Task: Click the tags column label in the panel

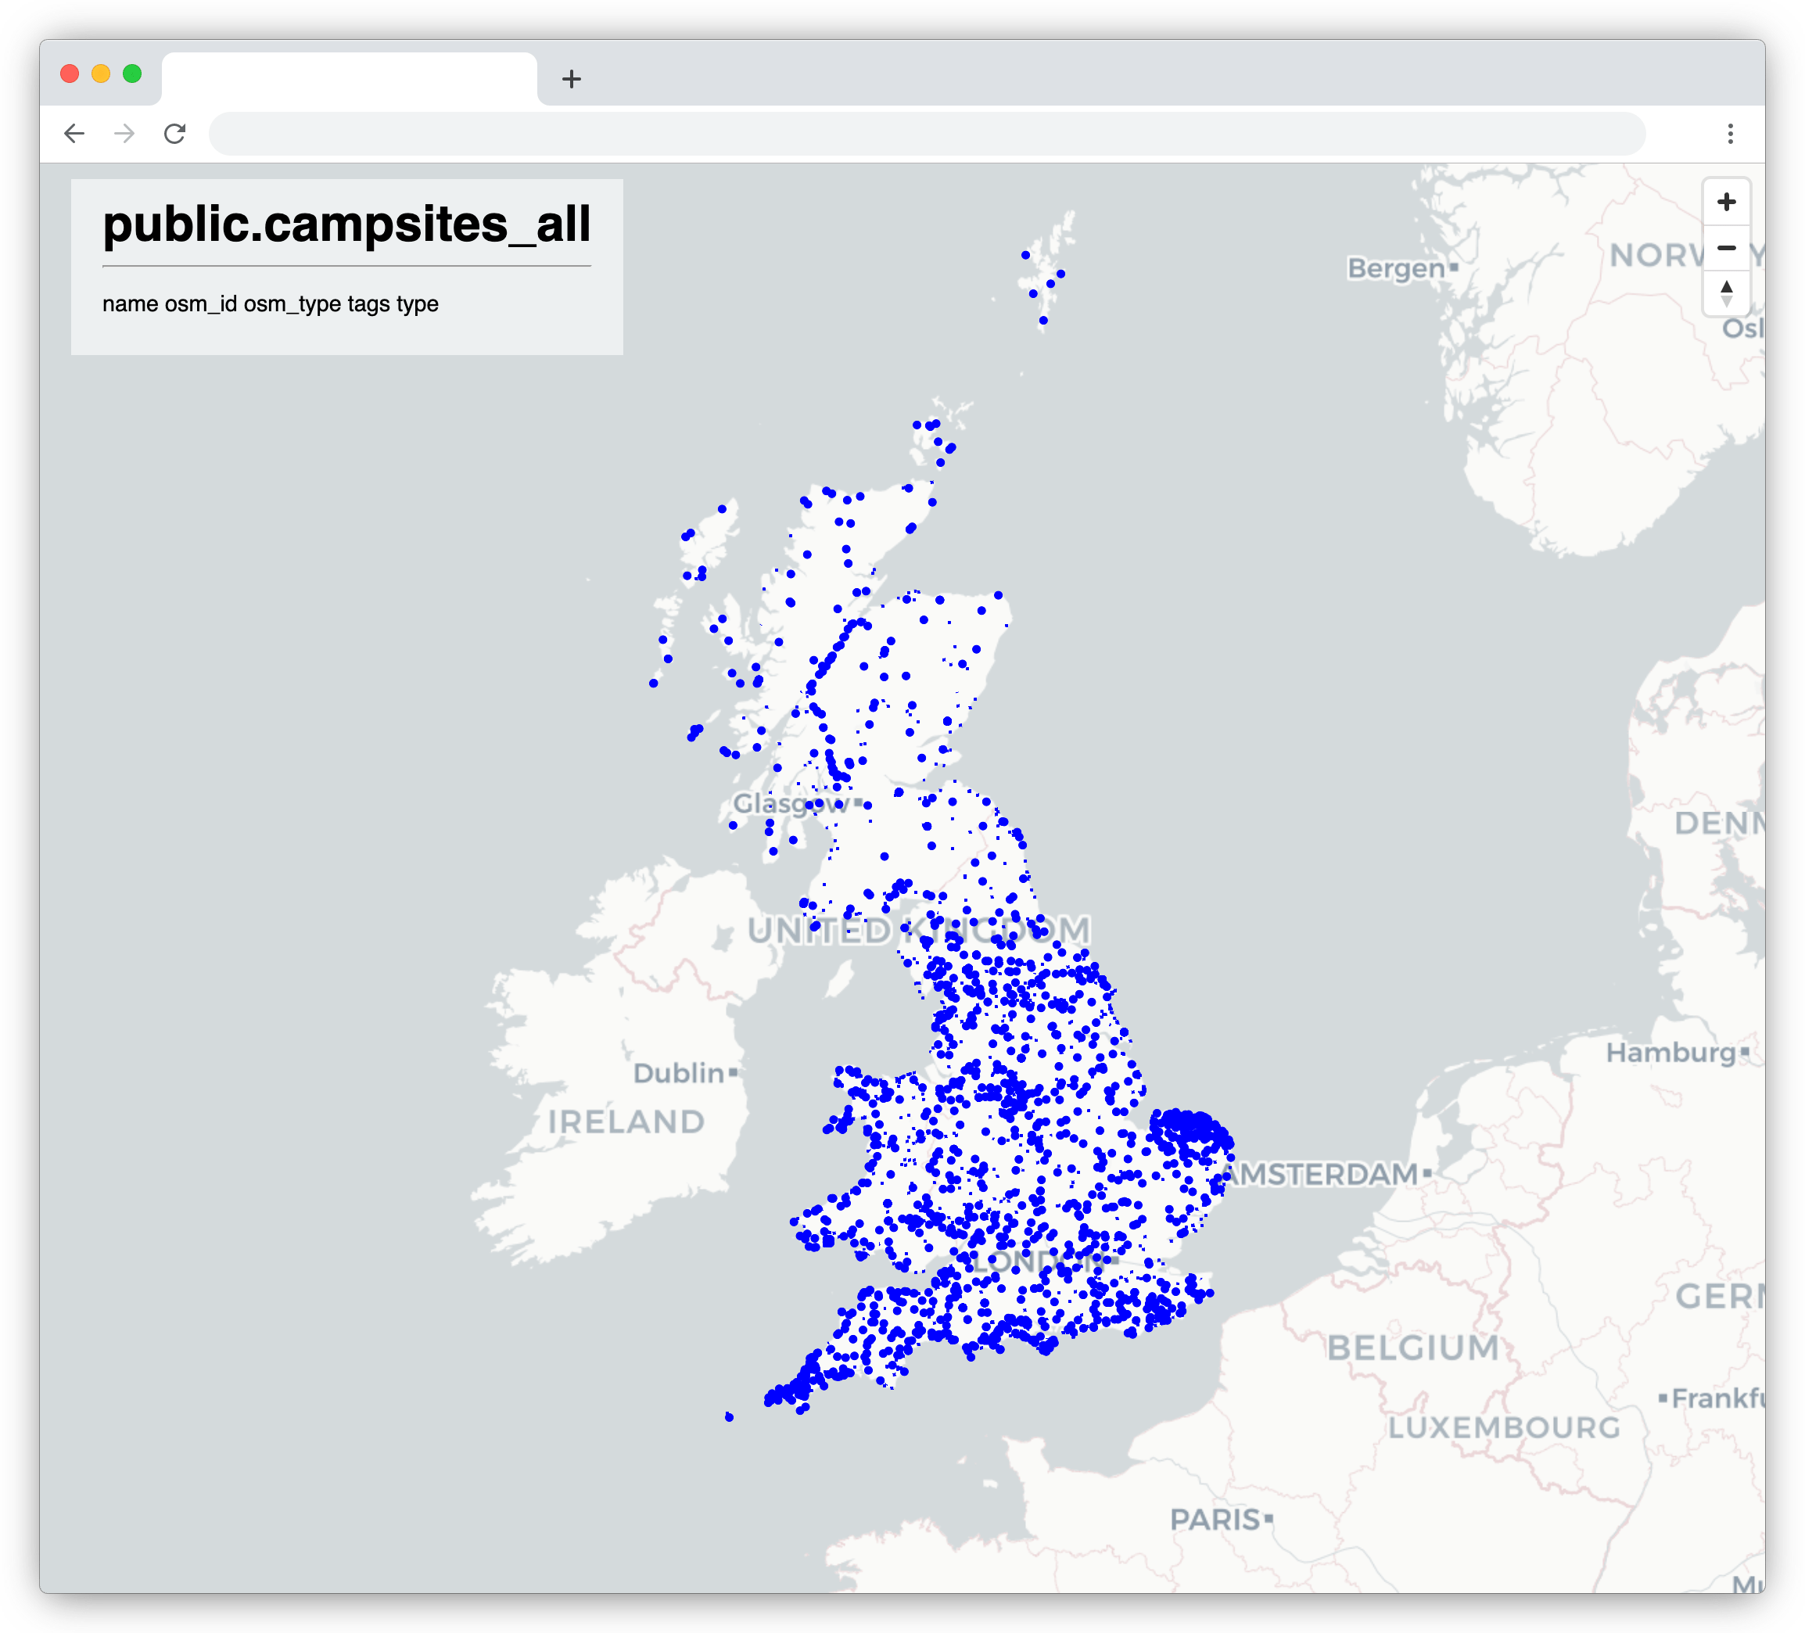Action: click(370, 304)
